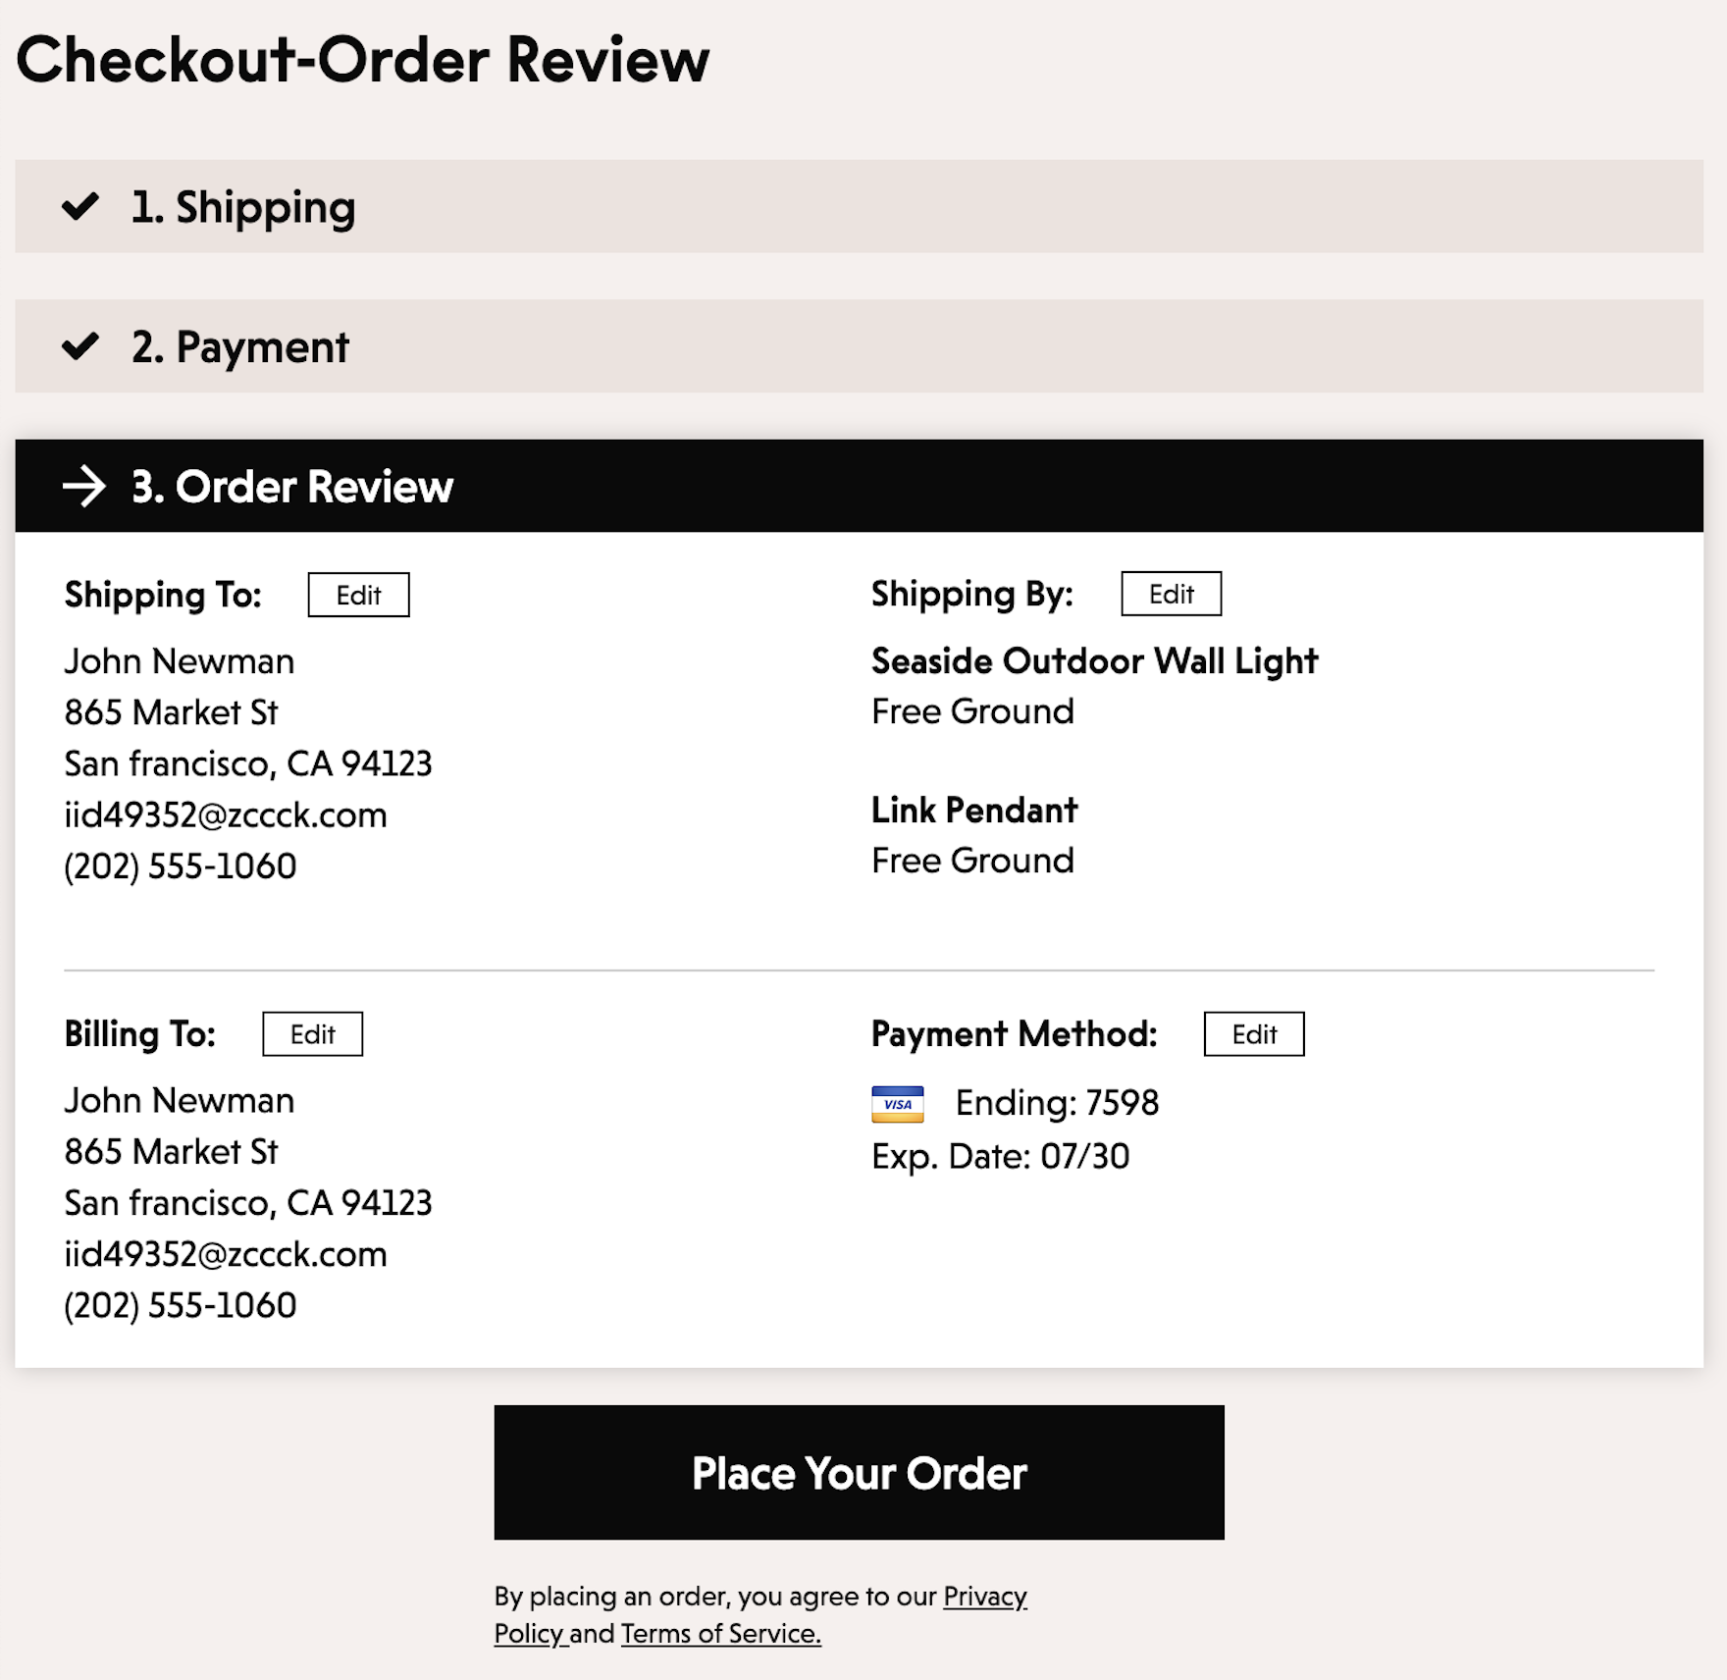This screenshot has height=1680, width=1727.
Task: Click the billing phone number text
Action: 181,1306
